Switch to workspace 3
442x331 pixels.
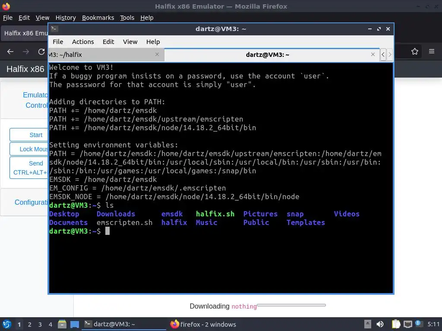[40, 325]
